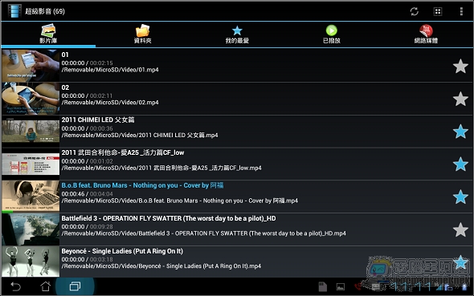This screenshot has width=474, height=296.
Task: Select the title text 02
Action: [65, 87]
